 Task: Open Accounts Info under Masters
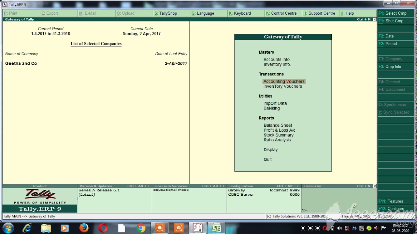pos(277,59)
